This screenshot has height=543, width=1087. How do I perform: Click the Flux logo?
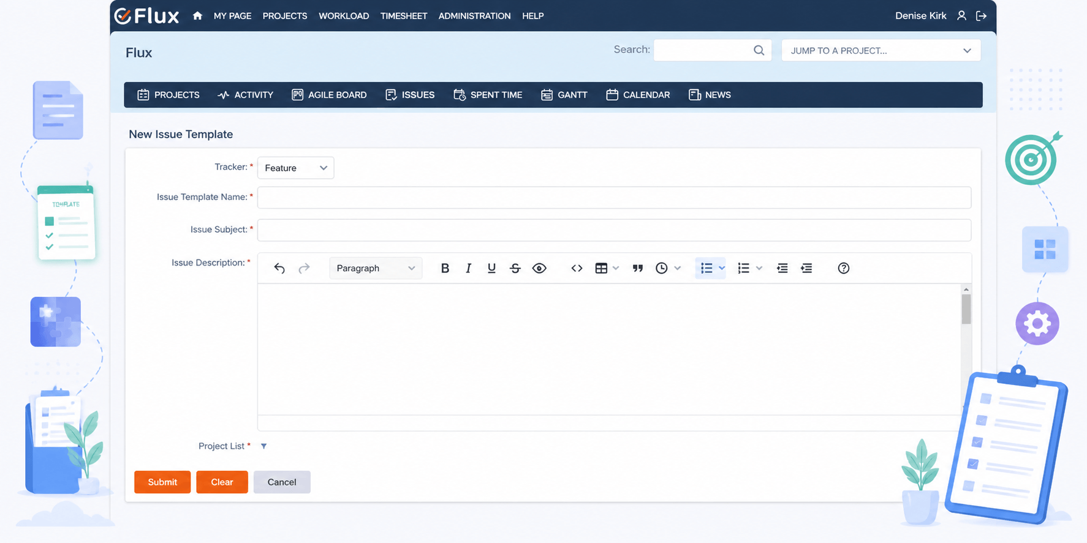coord(147,16)
